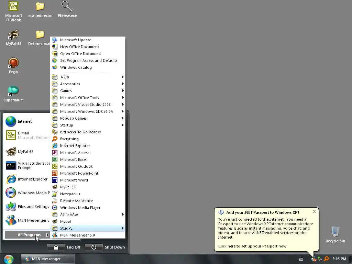The width and height of the screenshot is (352, 264).
Task: Click the MSN Messenger tray icon
Action: click(313, 259)
